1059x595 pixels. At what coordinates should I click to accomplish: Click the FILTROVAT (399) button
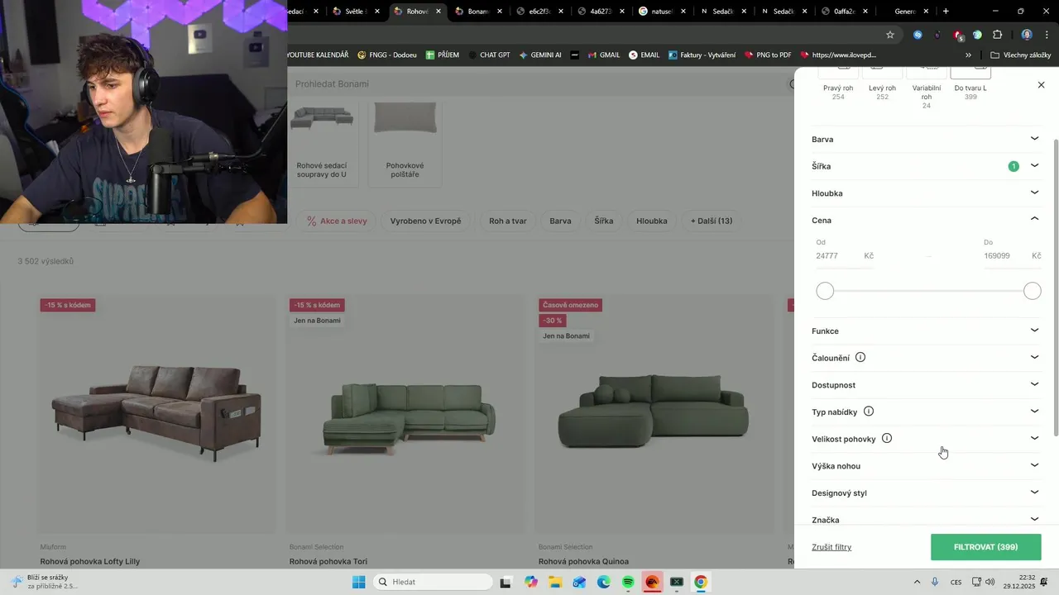click(x=985, y=547)
